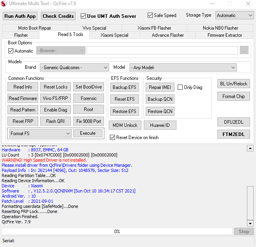The width and height of the screenshot is (256, 247).
Task: Click the Read Firmware button
Action: 23,98
